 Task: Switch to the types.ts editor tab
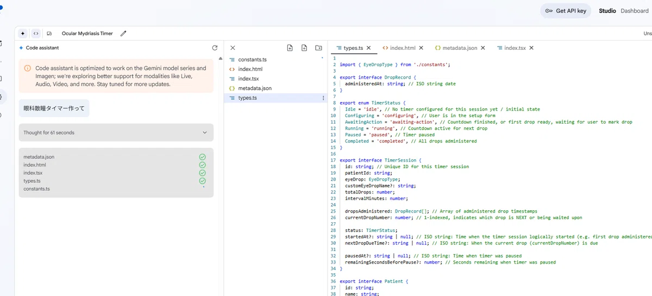[353, 48]
